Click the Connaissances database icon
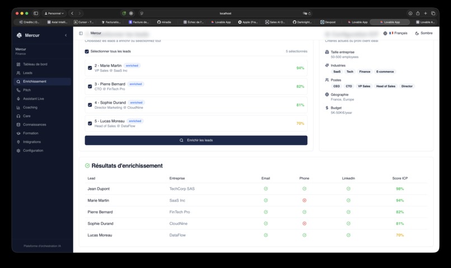The height and width of the screenshot is (268, 451). [x=18, y=125]
